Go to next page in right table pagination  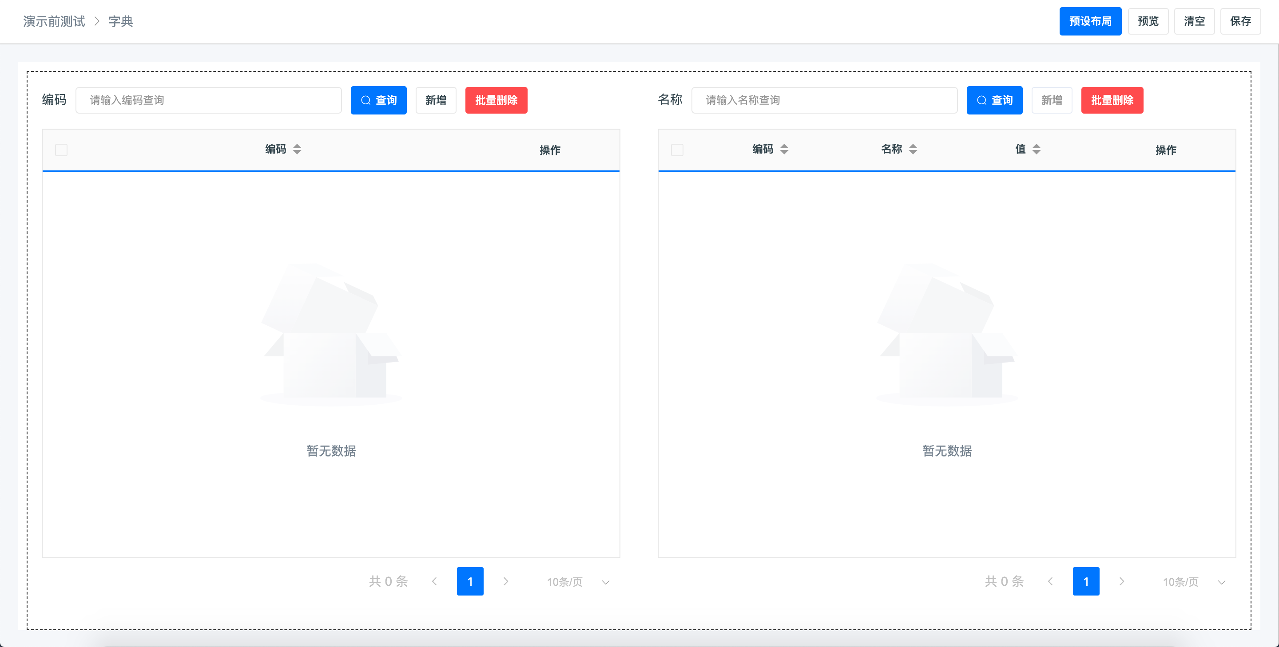[x=1122, y=581]
